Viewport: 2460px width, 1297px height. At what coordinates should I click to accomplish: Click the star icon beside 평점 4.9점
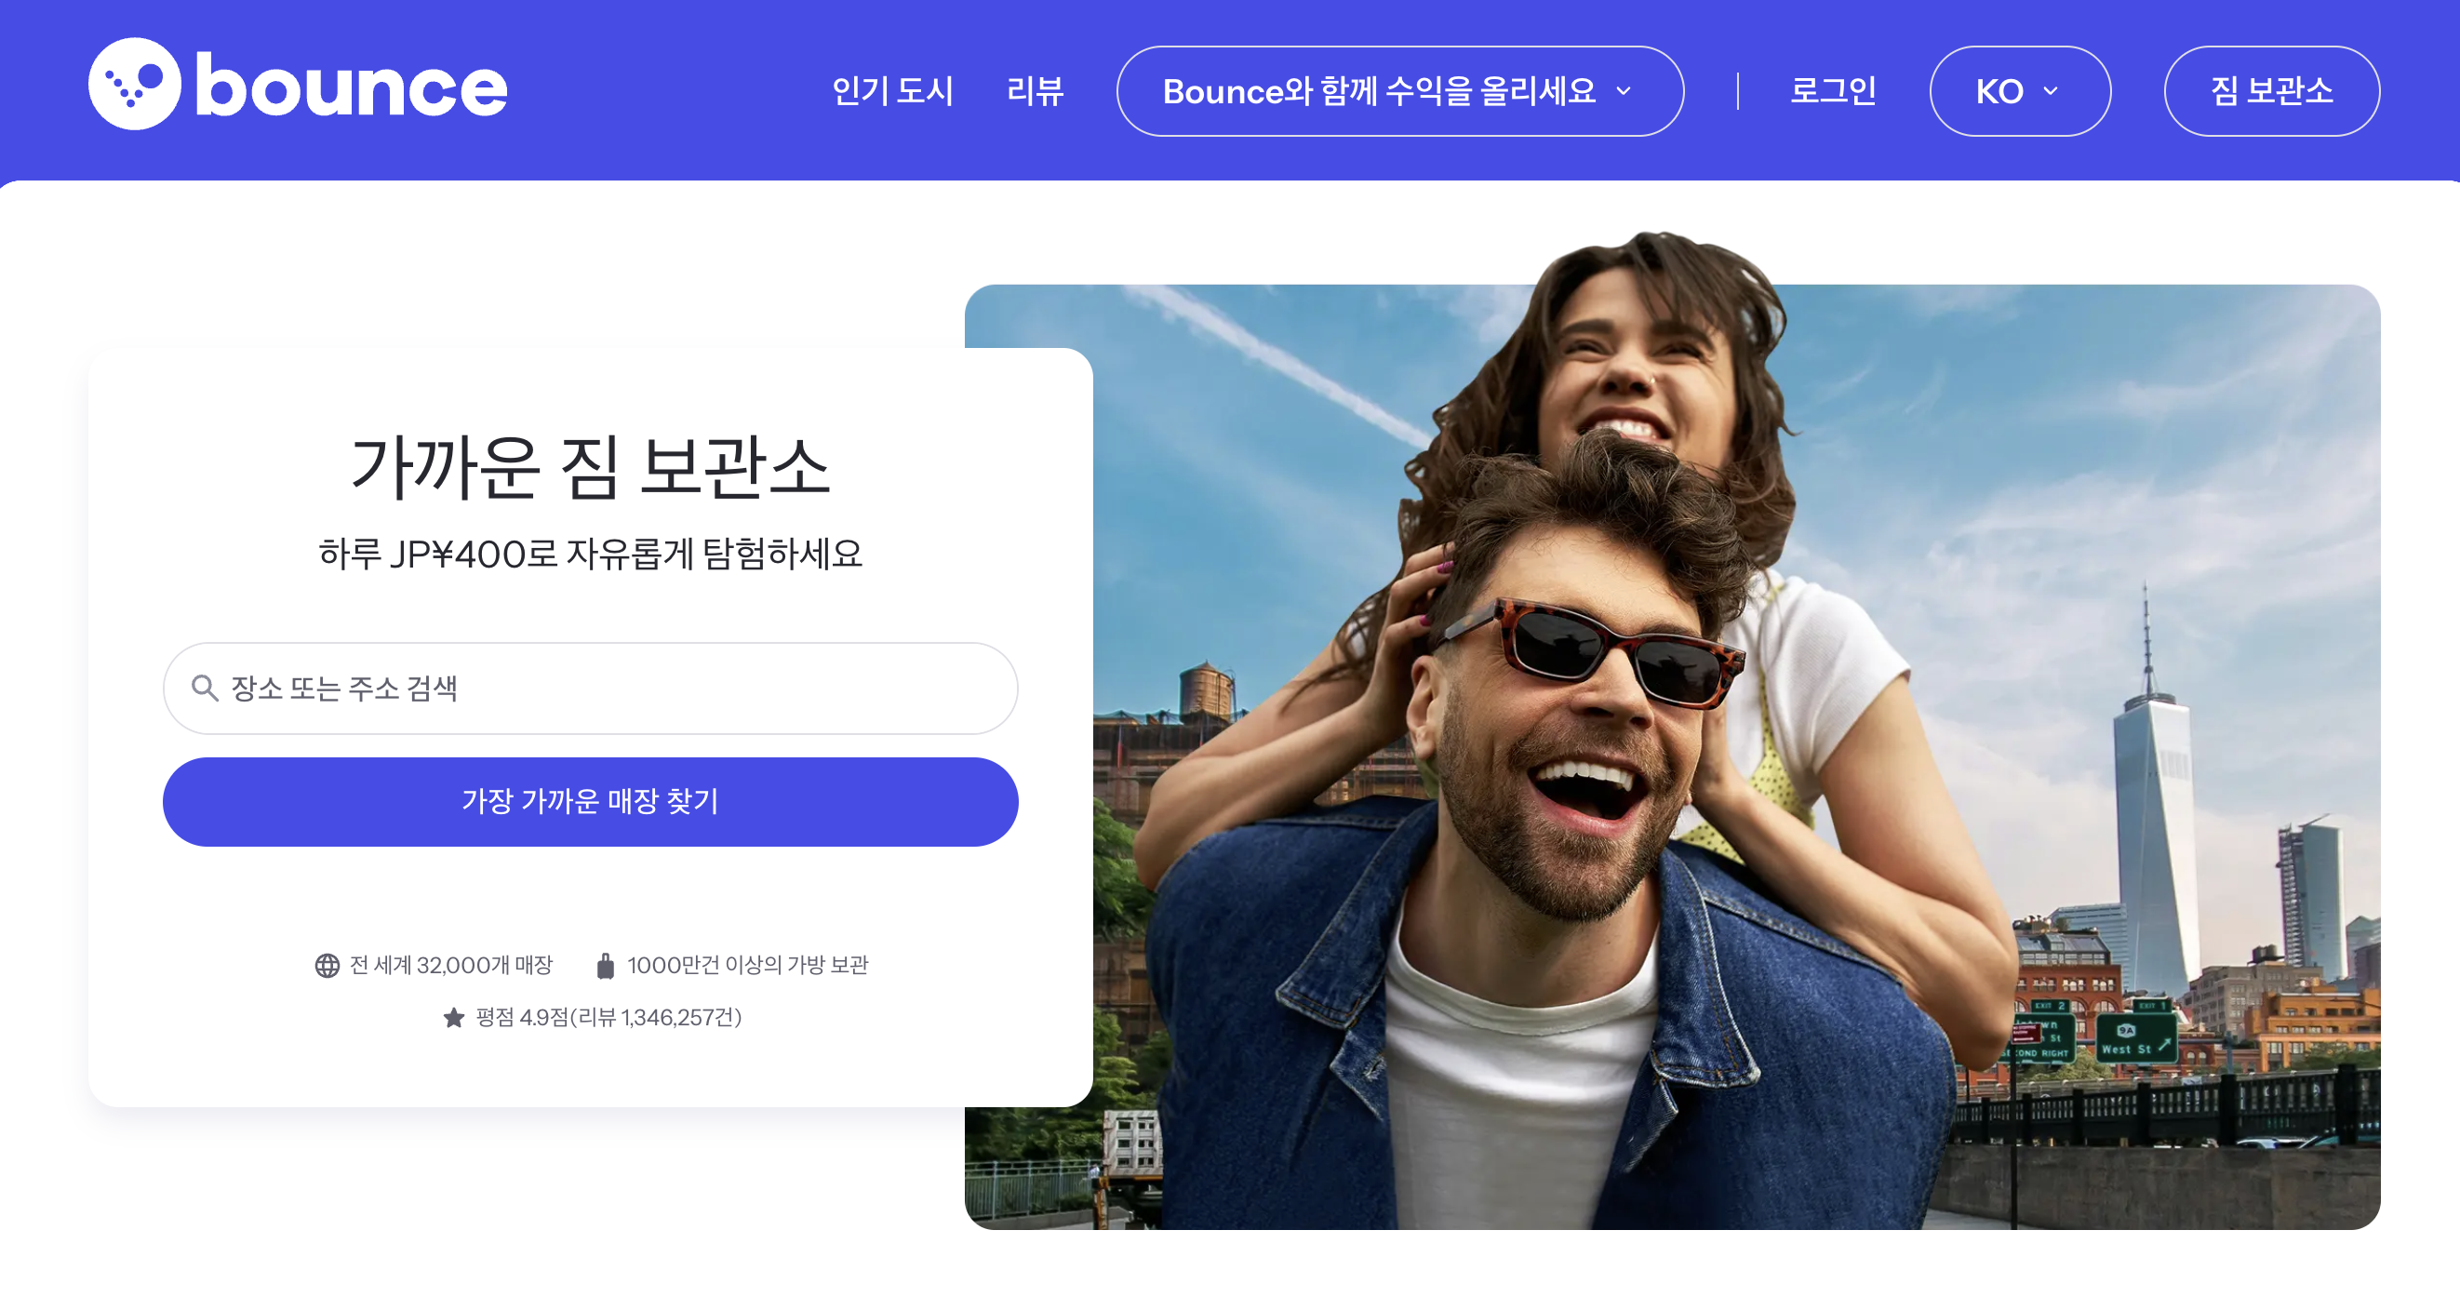[x=454, y=1018]
